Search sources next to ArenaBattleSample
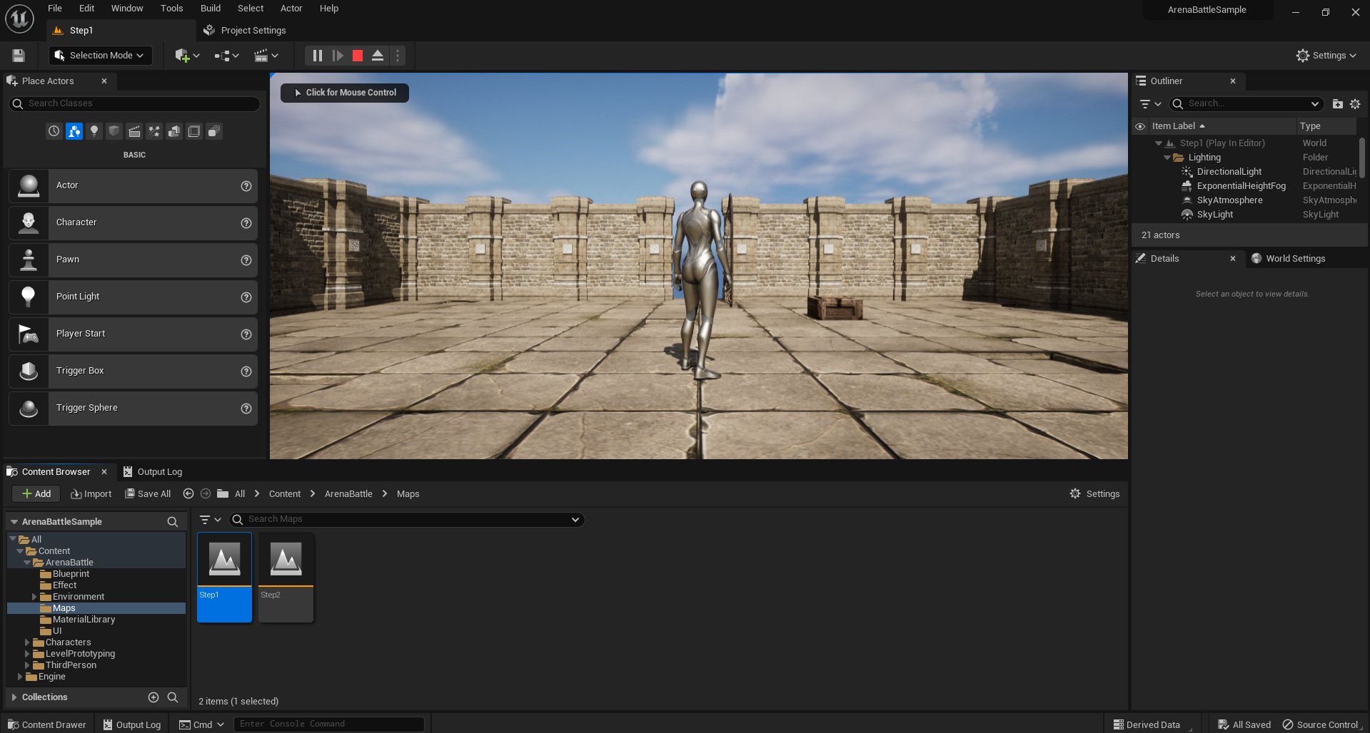The width and height of the screenshot is (1370, 733). point(173,522)
